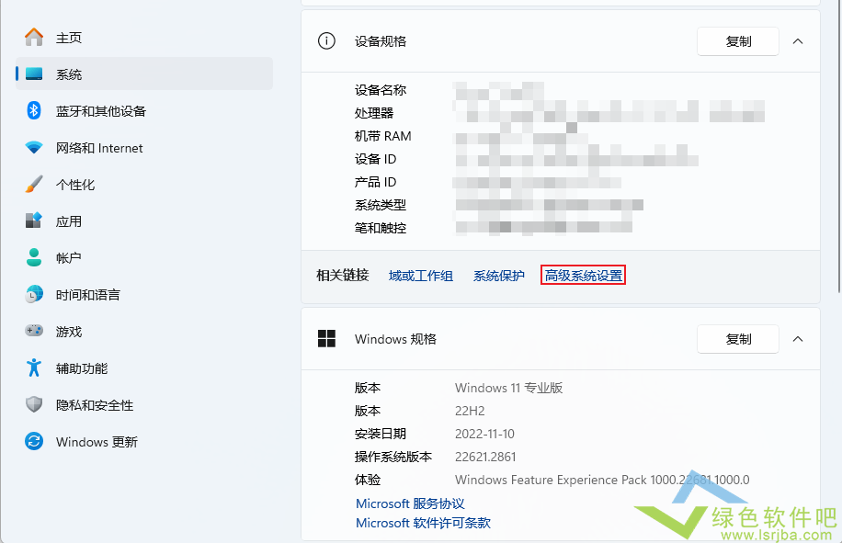The height and width of the screenshot is (543, 842).
Task: Click the 体验 label
Action: (368, 480)
